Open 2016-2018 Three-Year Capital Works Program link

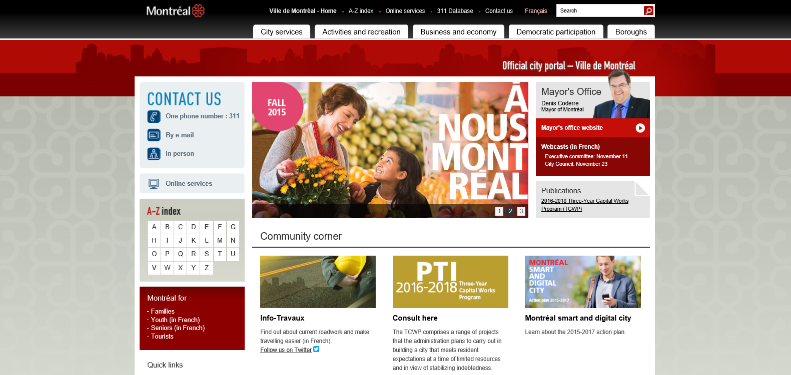tap(585, 205)
